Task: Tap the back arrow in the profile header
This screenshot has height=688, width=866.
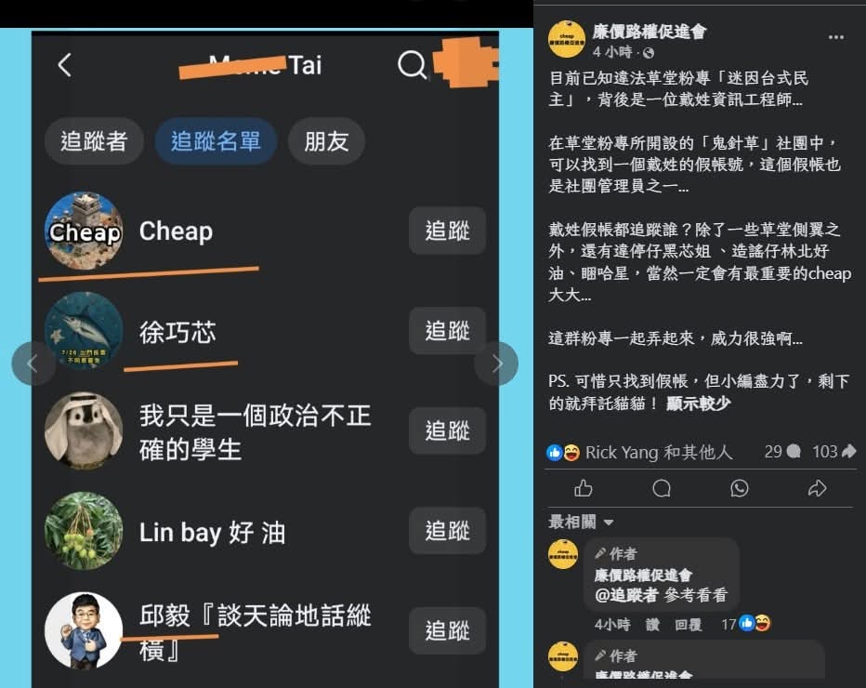Action: coord(65,65)
